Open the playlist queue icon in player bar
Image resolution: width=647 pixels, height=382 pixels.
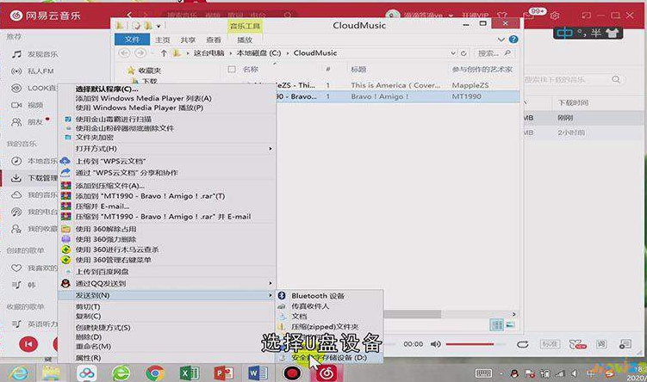[x=625, y=344]
